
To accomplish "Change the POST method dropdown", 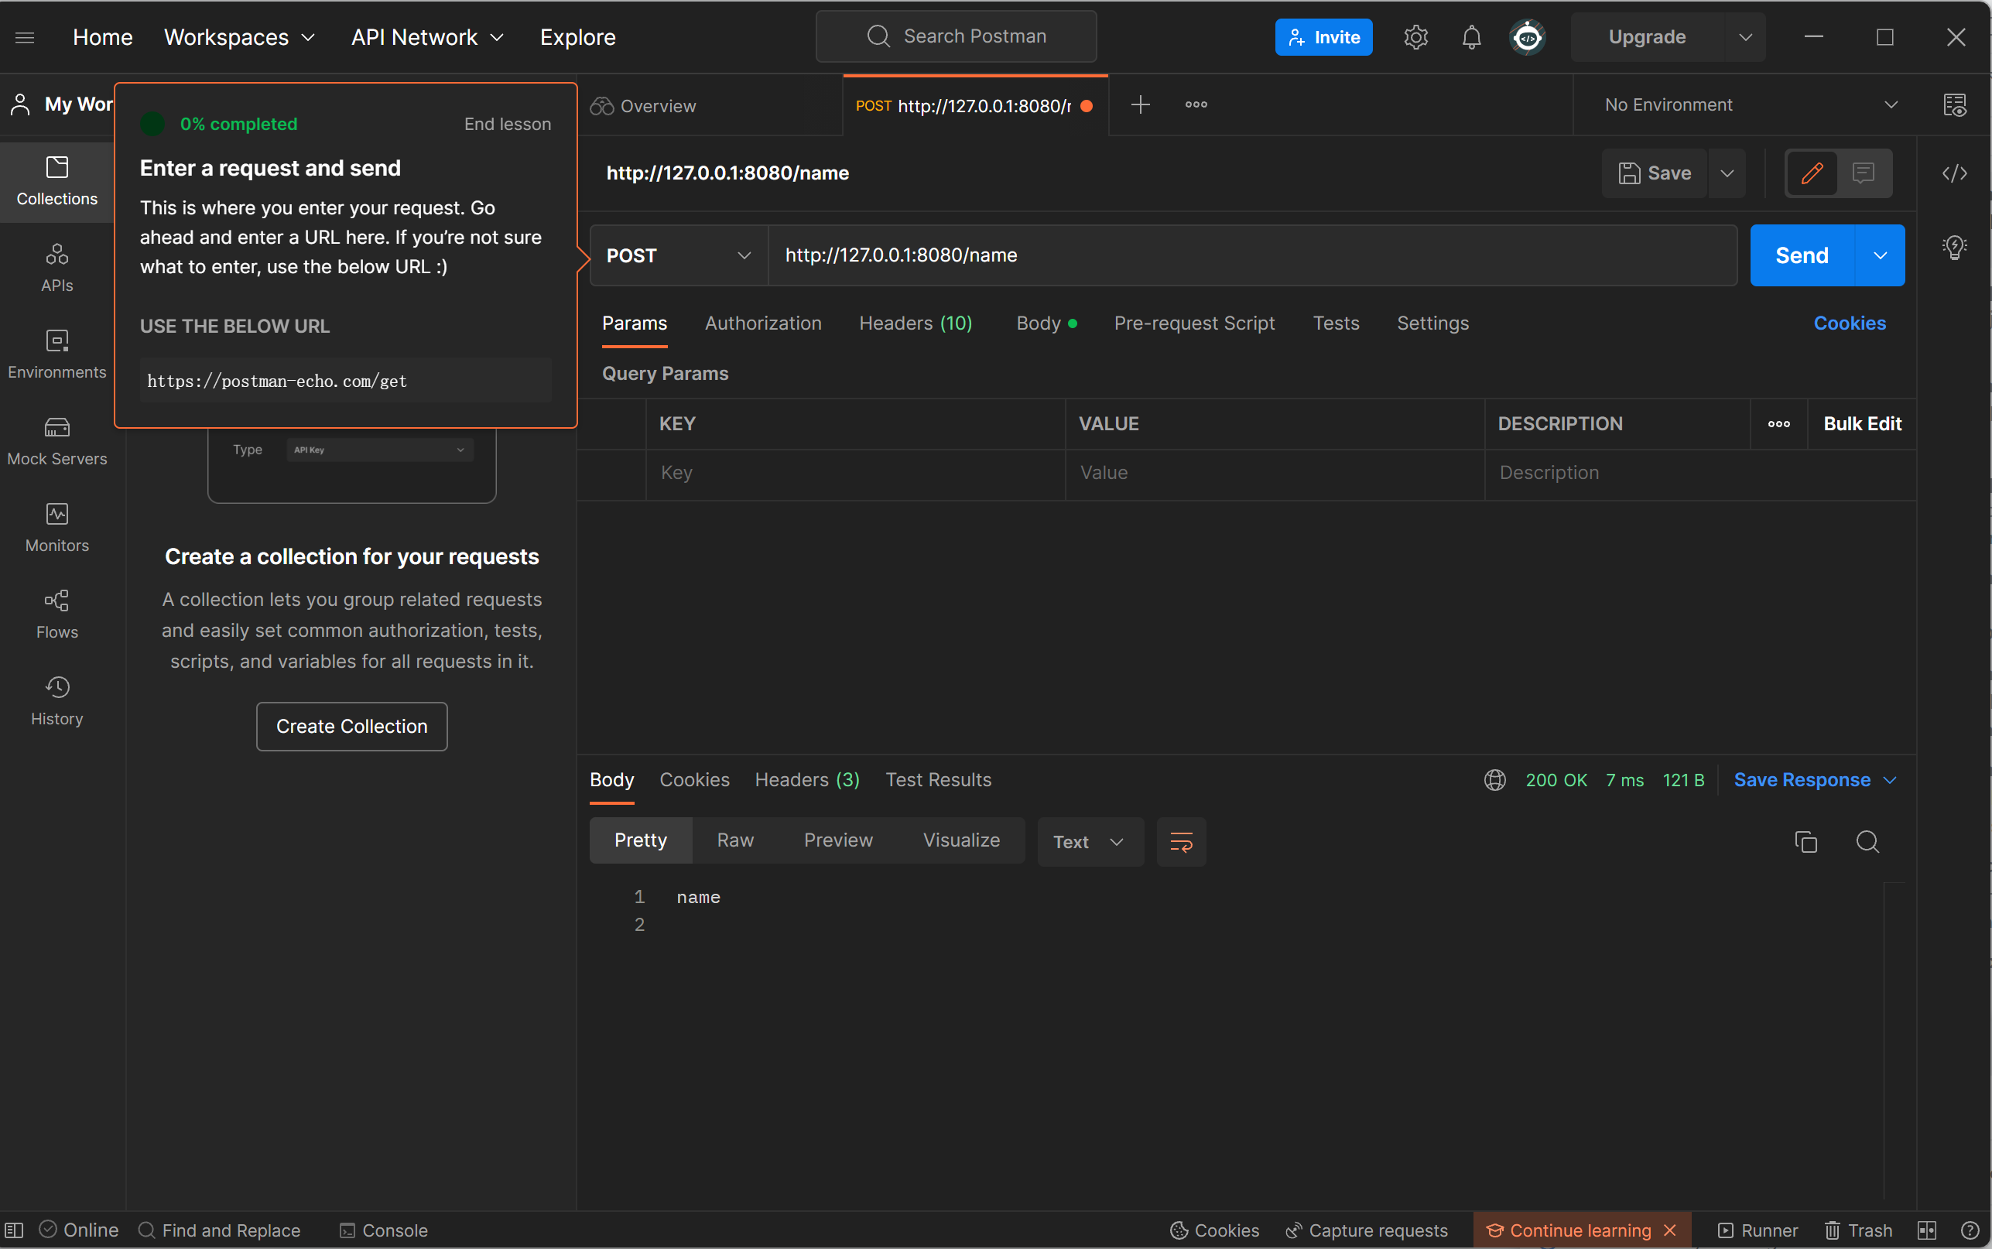I will click(678, 255).
